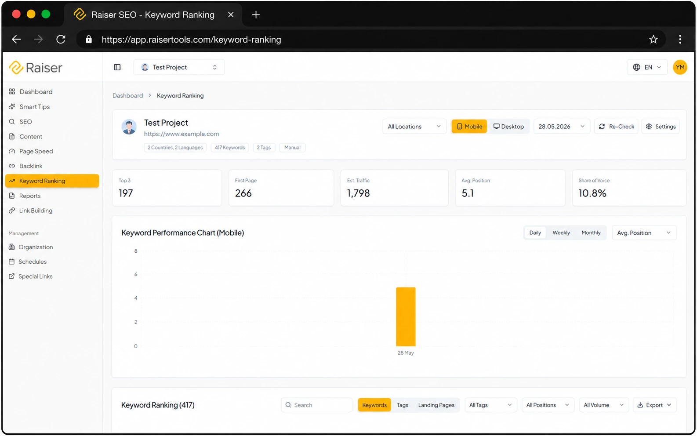Switch to Keywords tab
Screen dimensions: 697x436
[x=374, y=405]
